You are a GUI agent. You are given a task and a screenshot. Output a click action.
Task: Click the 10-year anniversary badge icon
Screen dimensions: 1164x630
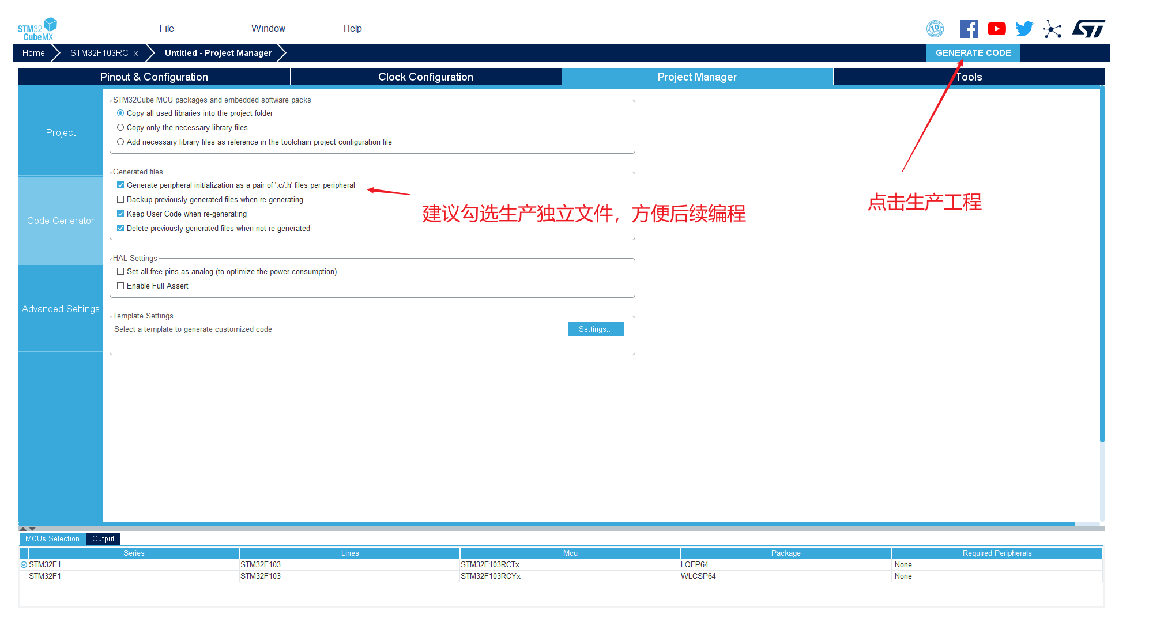pyautogui.click(x=935, y=29)
